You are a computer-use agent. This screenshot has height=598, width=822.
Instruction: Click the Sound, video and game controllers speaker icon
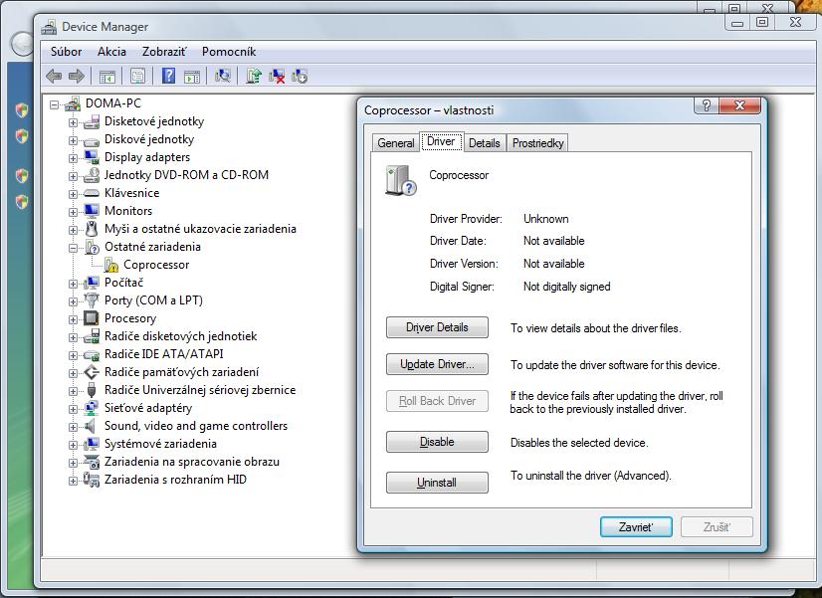coord(91,426)
